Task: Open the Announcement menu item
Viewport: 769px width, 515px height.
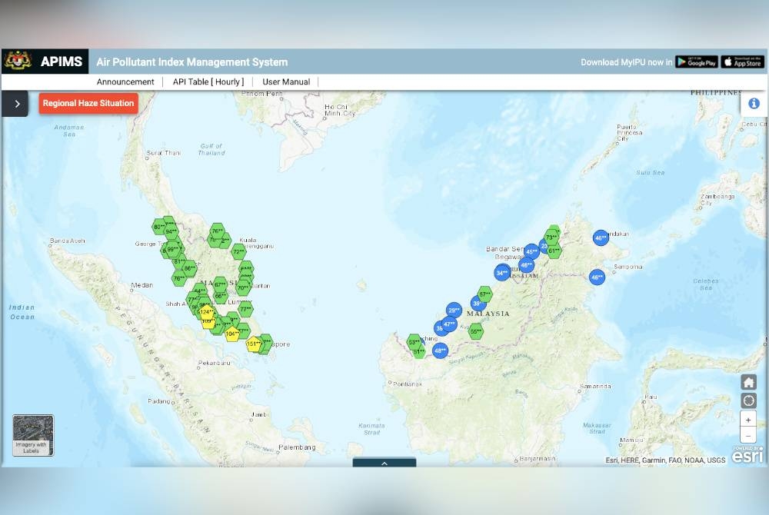Action: pyautogui.click(x=125, y=81)
